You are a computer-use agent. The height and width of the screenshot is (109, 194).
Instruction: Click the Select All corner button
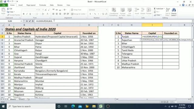click(x=2, y=25)
